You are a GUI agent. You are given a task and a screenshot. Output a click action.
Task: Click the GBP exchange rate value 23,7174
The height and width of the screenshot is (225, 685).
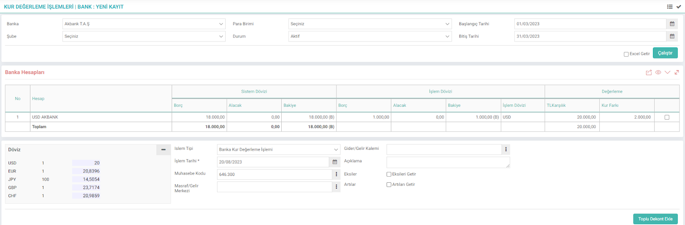click(x=86, y=187)
